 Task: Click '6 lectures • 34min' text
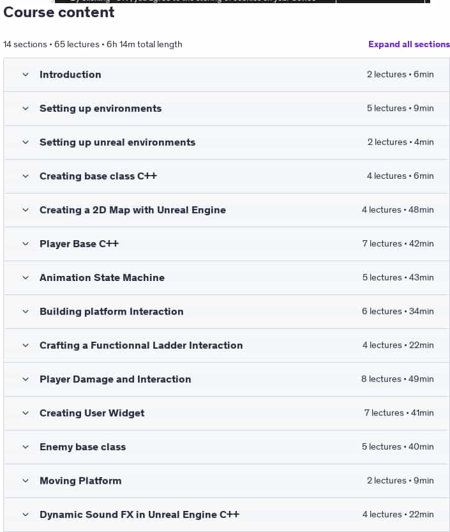398,311
